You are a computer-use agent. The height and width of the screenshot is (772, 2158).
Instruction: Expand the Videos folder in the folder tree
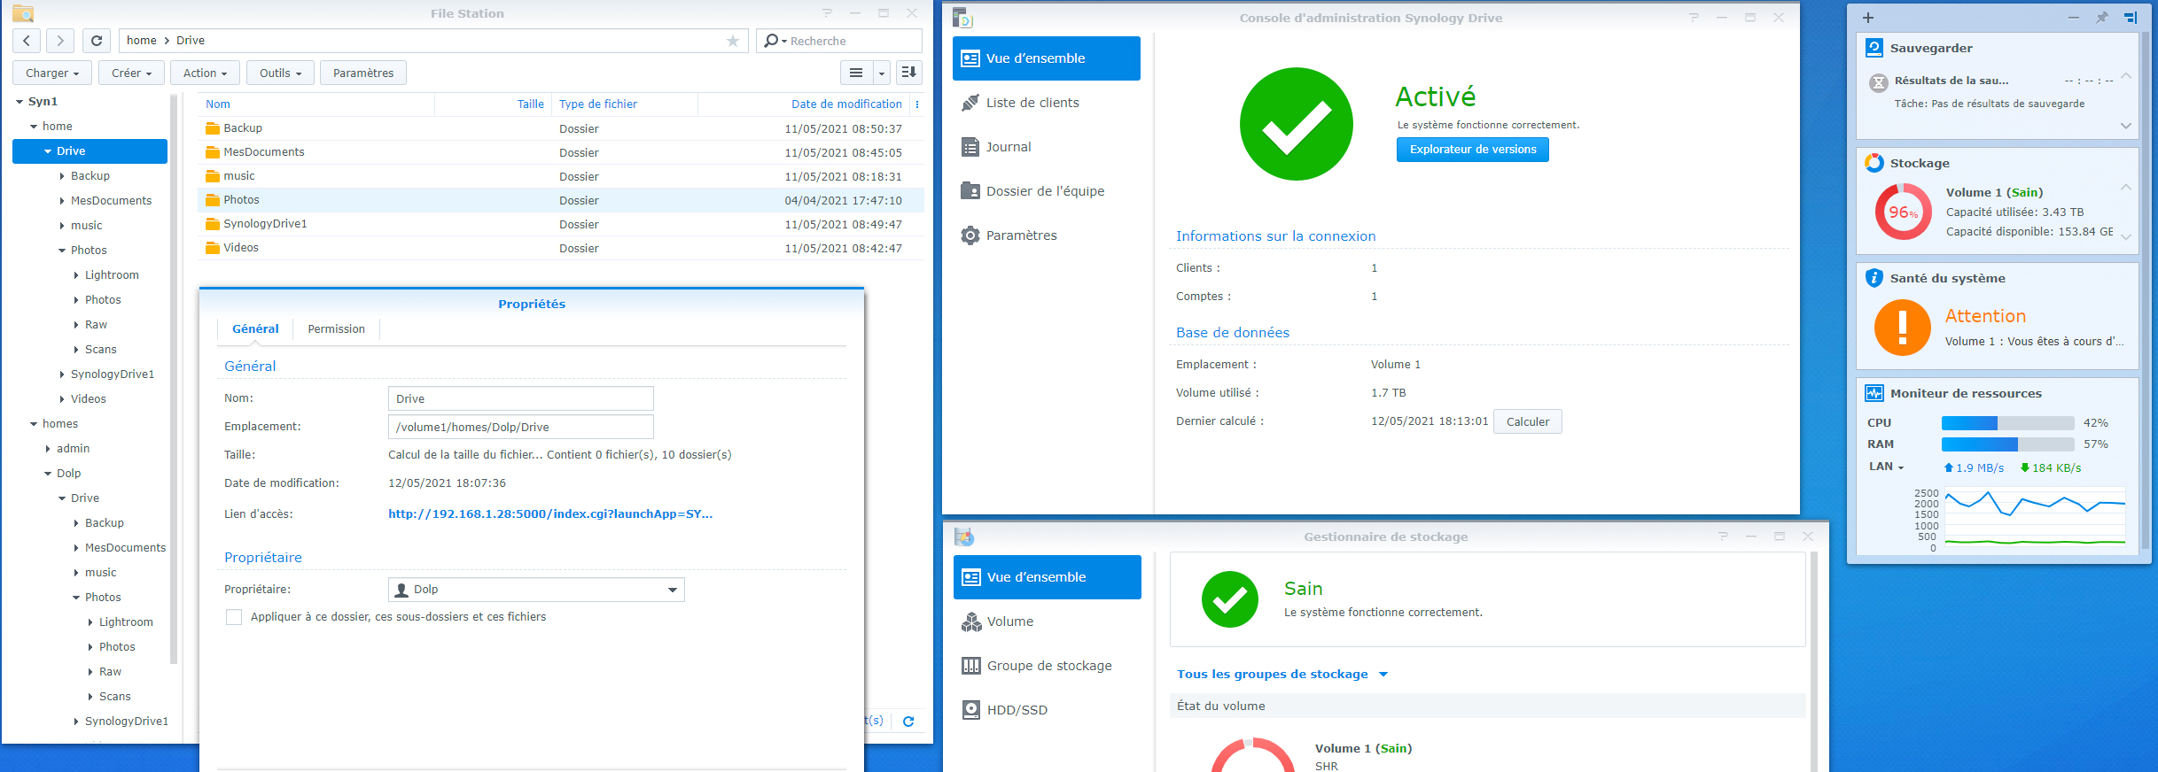click(62, 399)
